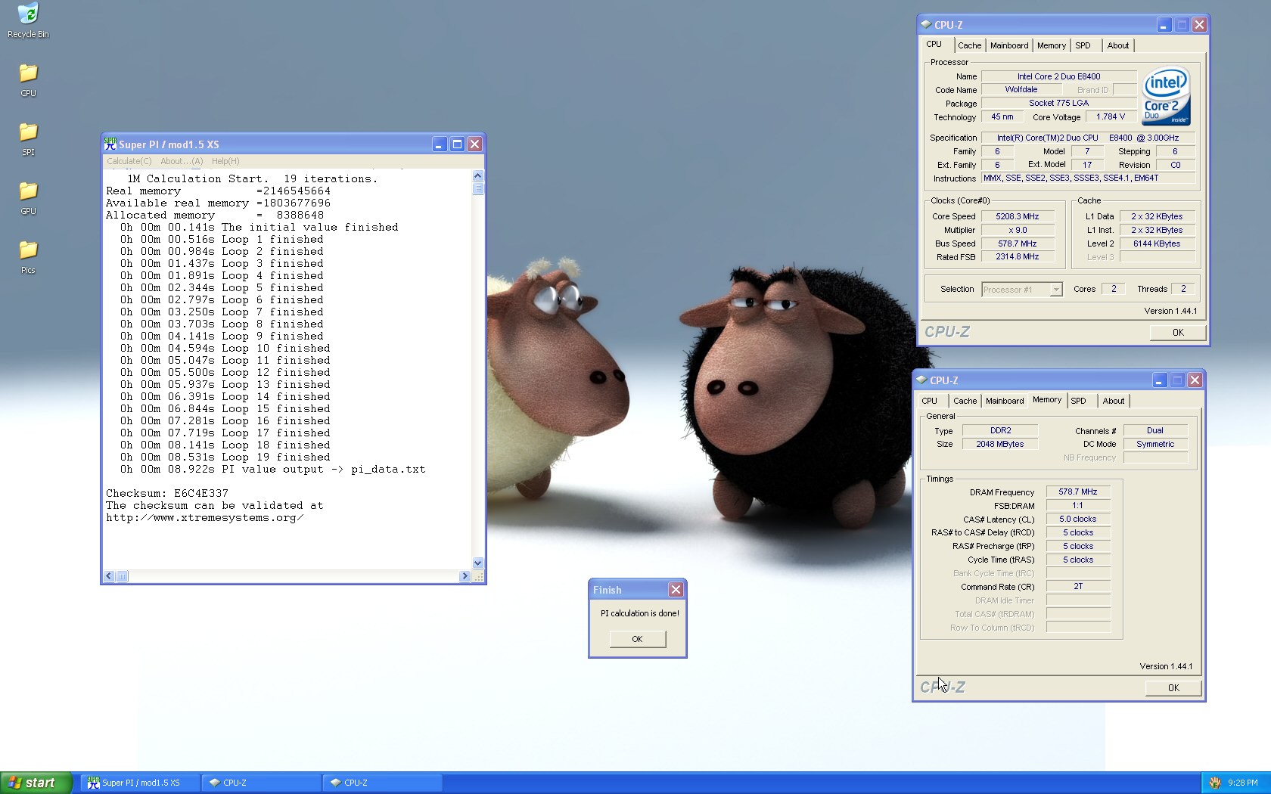Click the Core Voltage value 1.784 V
This screenshot has width=1271, height=794.
pyautogui.click(x=1111, y=116)
